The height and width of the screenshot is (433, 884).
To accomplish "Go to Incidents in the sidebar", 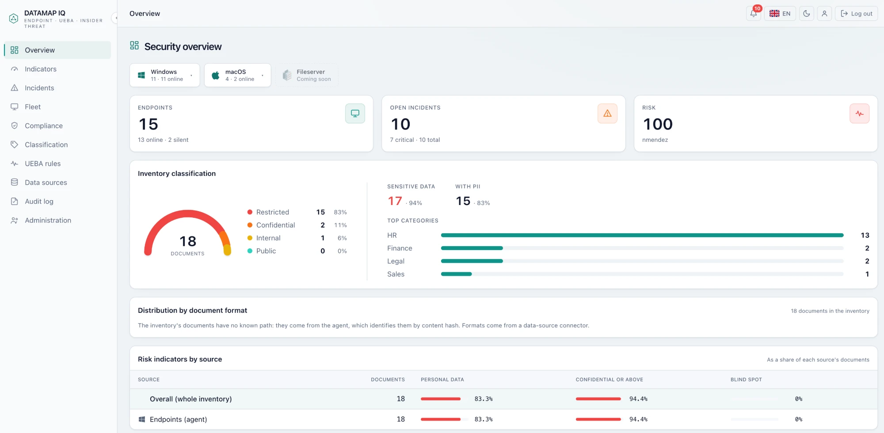I will [x=57, y=88].
